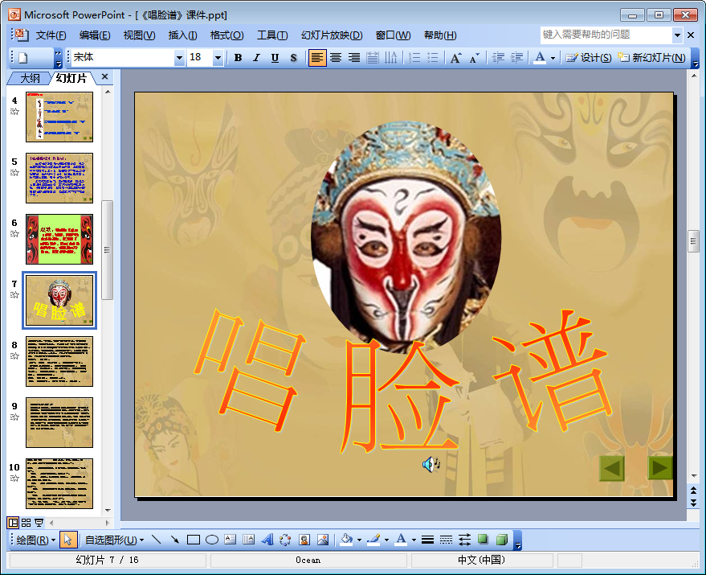
Task: Select slide 4 thumbnail
Action: point(59,117)
